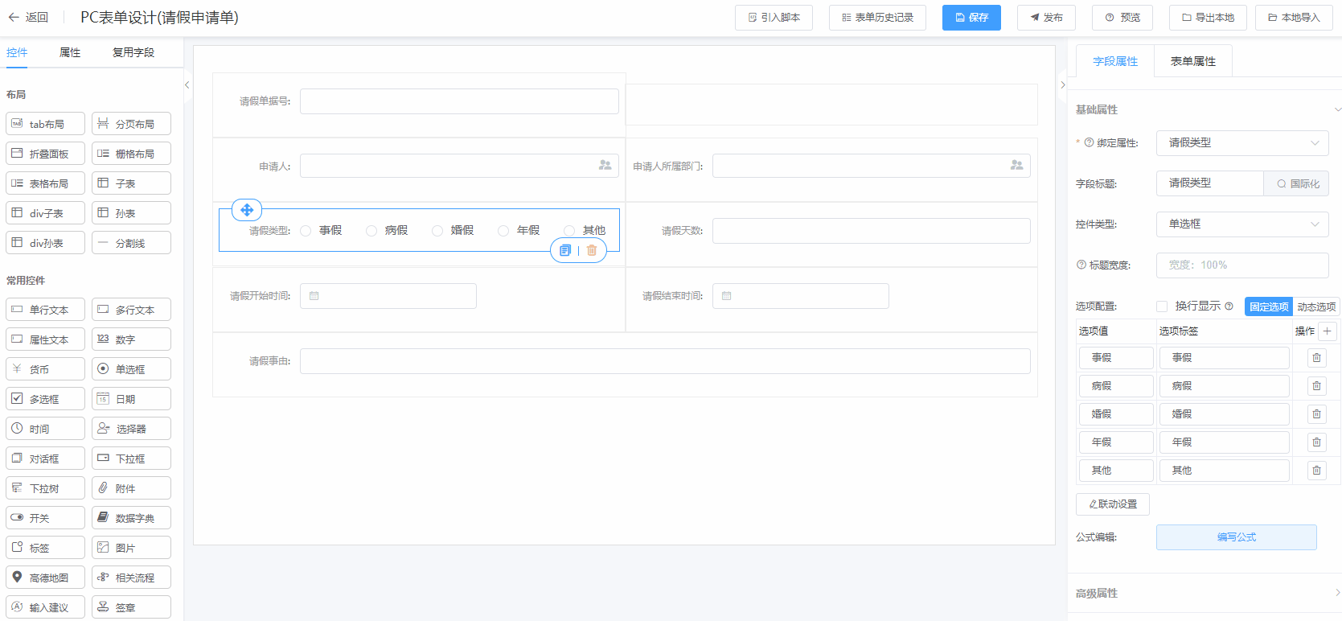
Task: Click the 保存 button
Action: [x=971, y=17]
